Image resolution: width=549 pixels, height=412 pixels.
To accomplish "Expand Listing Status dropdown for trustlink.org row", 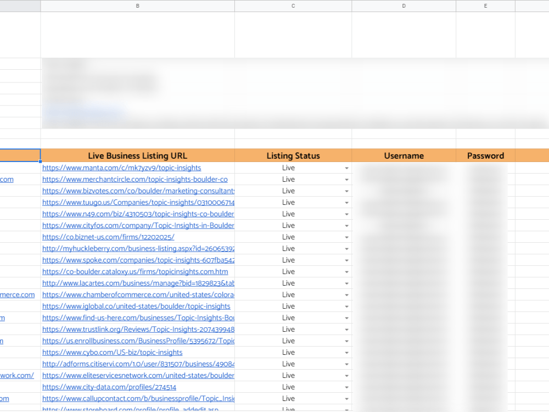I will 346,330.
